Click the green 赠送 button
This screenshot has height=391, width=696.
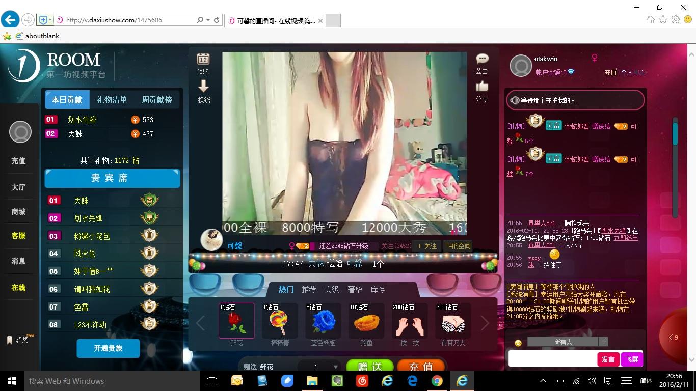tap(370, 367)
